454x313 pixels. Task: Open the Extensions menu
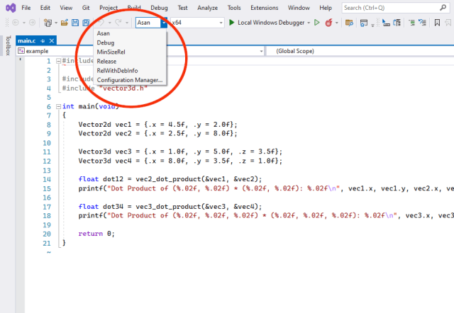point(264,8)
